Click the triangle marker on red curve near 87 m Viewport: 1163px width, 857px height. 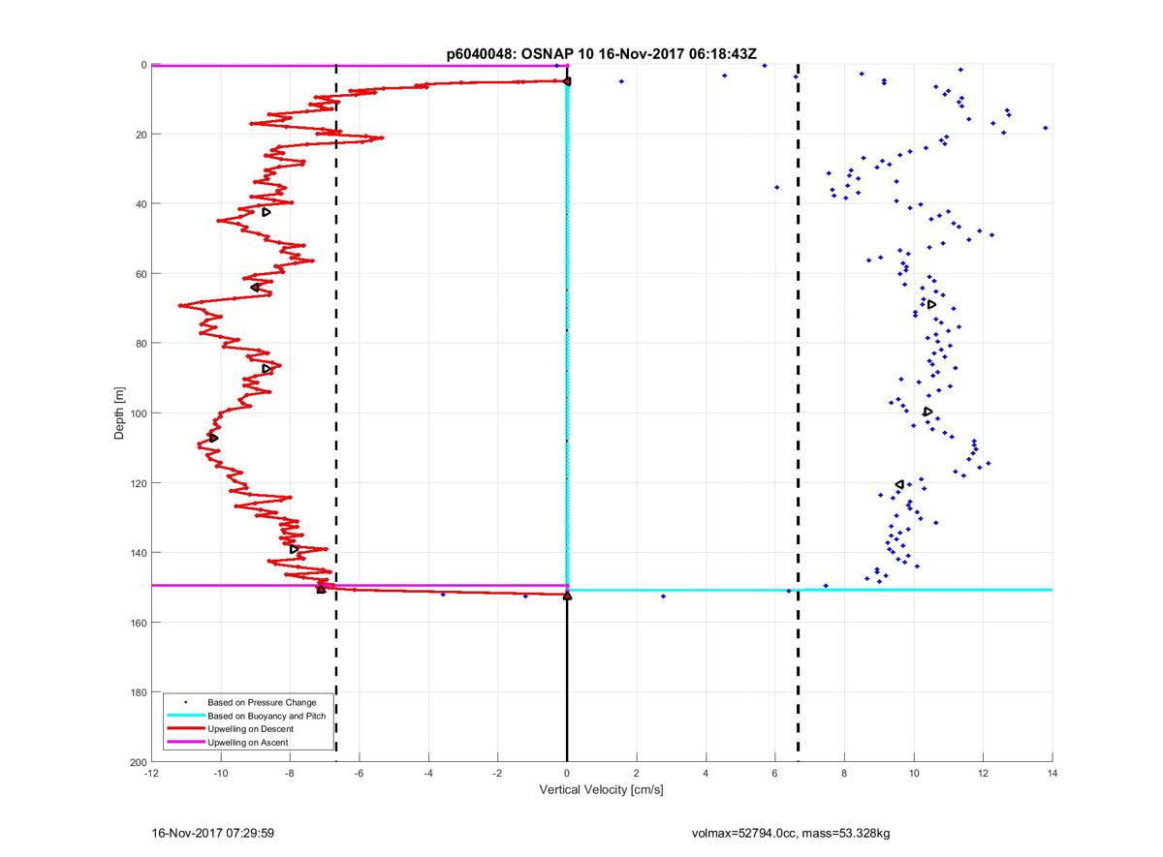point(267,369)
